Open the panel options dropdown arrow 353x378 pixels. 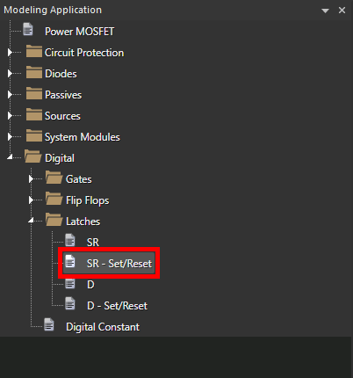325,11
